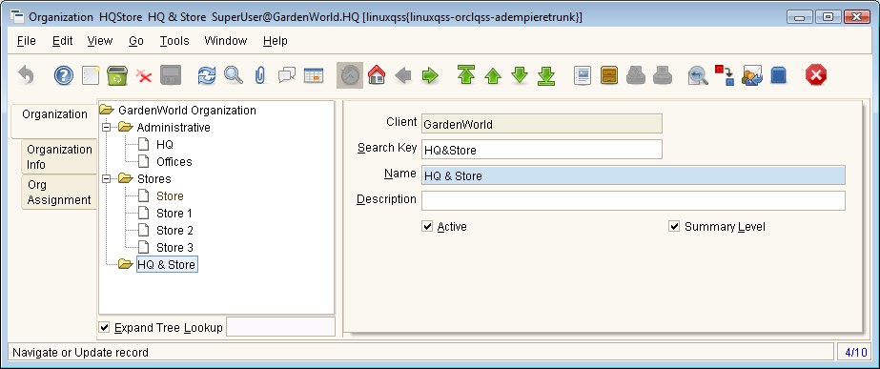Select the HQ node in the tree
Image resolution: width=880 pixels, height=369 pixels.
[165, 144]
